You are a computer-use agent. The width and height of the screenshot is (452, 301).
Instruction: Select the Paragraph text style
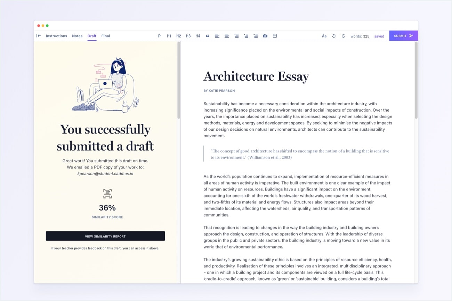[x=159, y=35]
